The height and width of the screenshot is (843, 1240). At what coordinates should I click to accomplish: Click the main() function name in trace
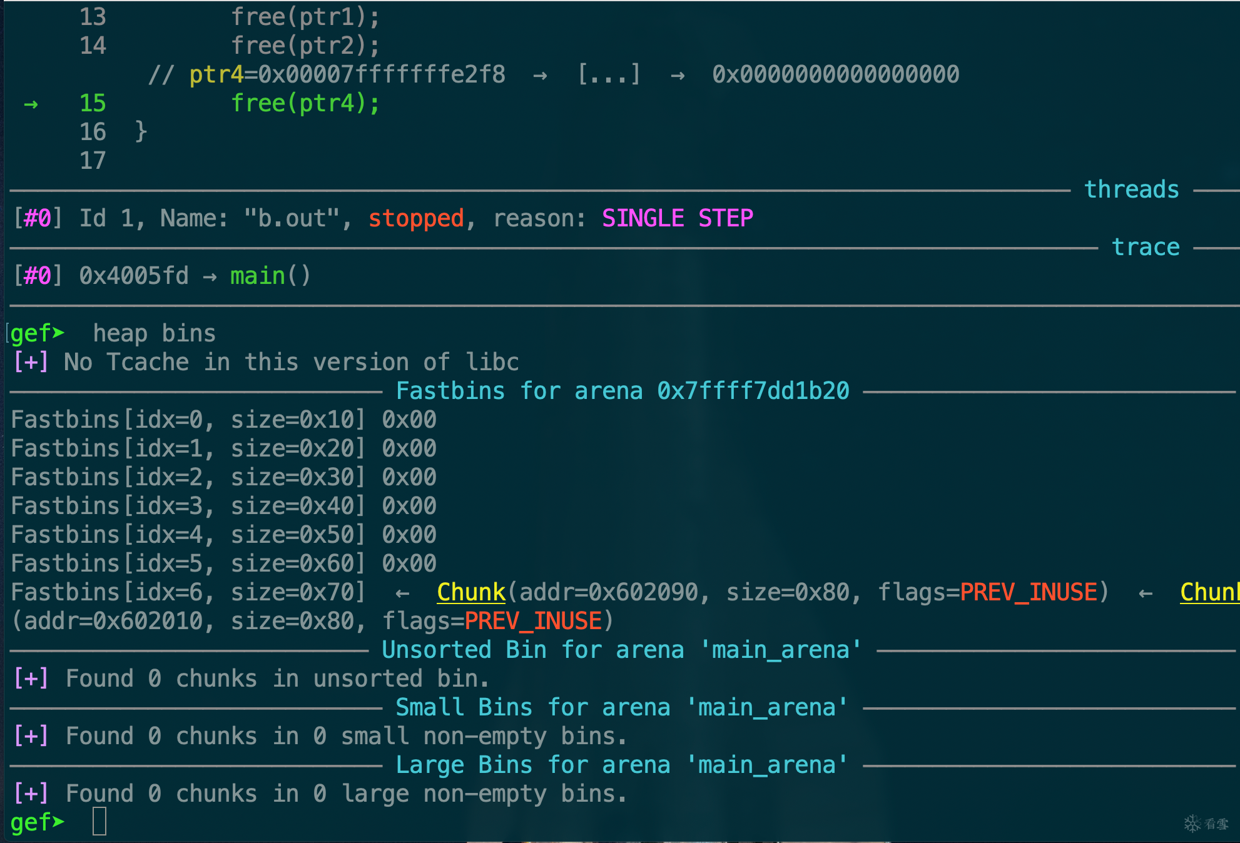tap(270, 276)
